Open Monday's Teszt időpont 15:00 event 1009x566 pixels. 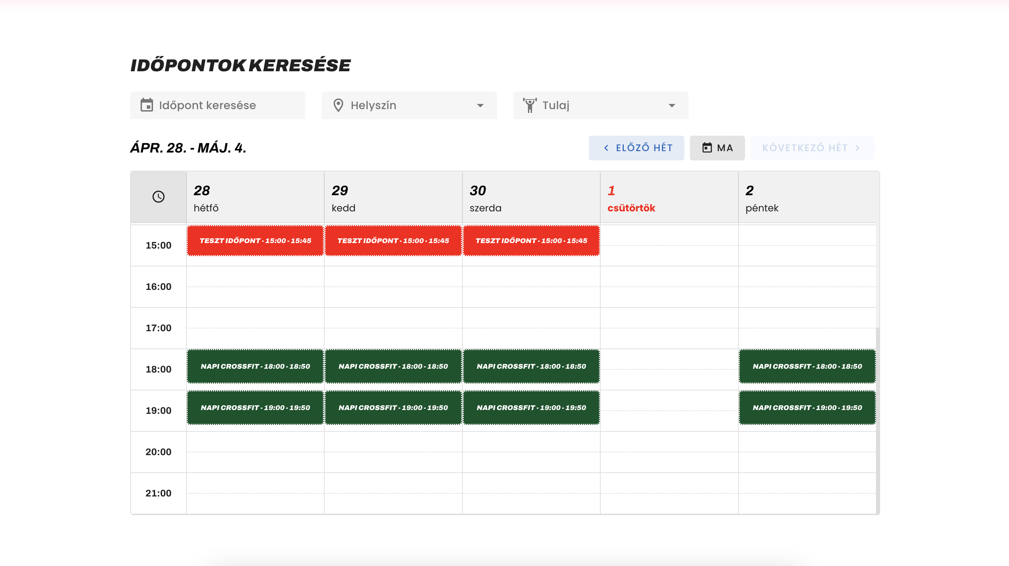[255, 241]
